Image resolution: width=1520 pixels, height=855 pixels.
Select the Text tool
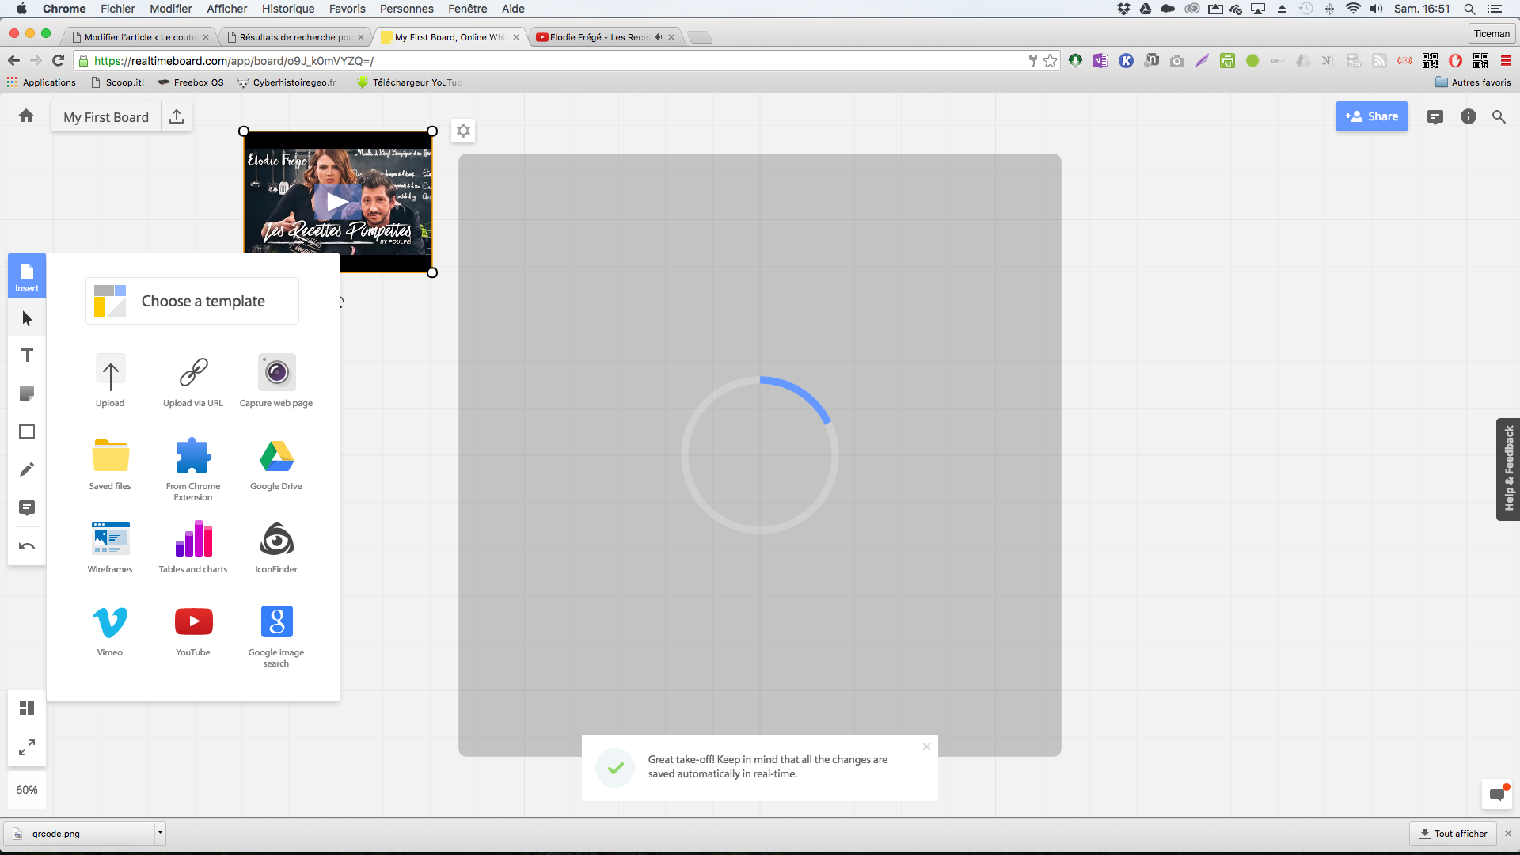[27, 355]
